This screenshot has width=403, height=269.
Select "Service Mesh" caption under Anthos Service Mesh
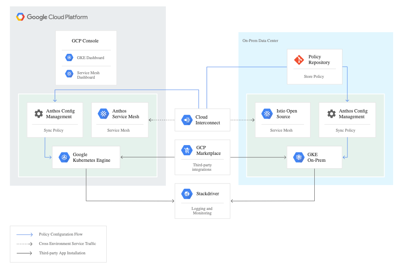coord(119,130)
